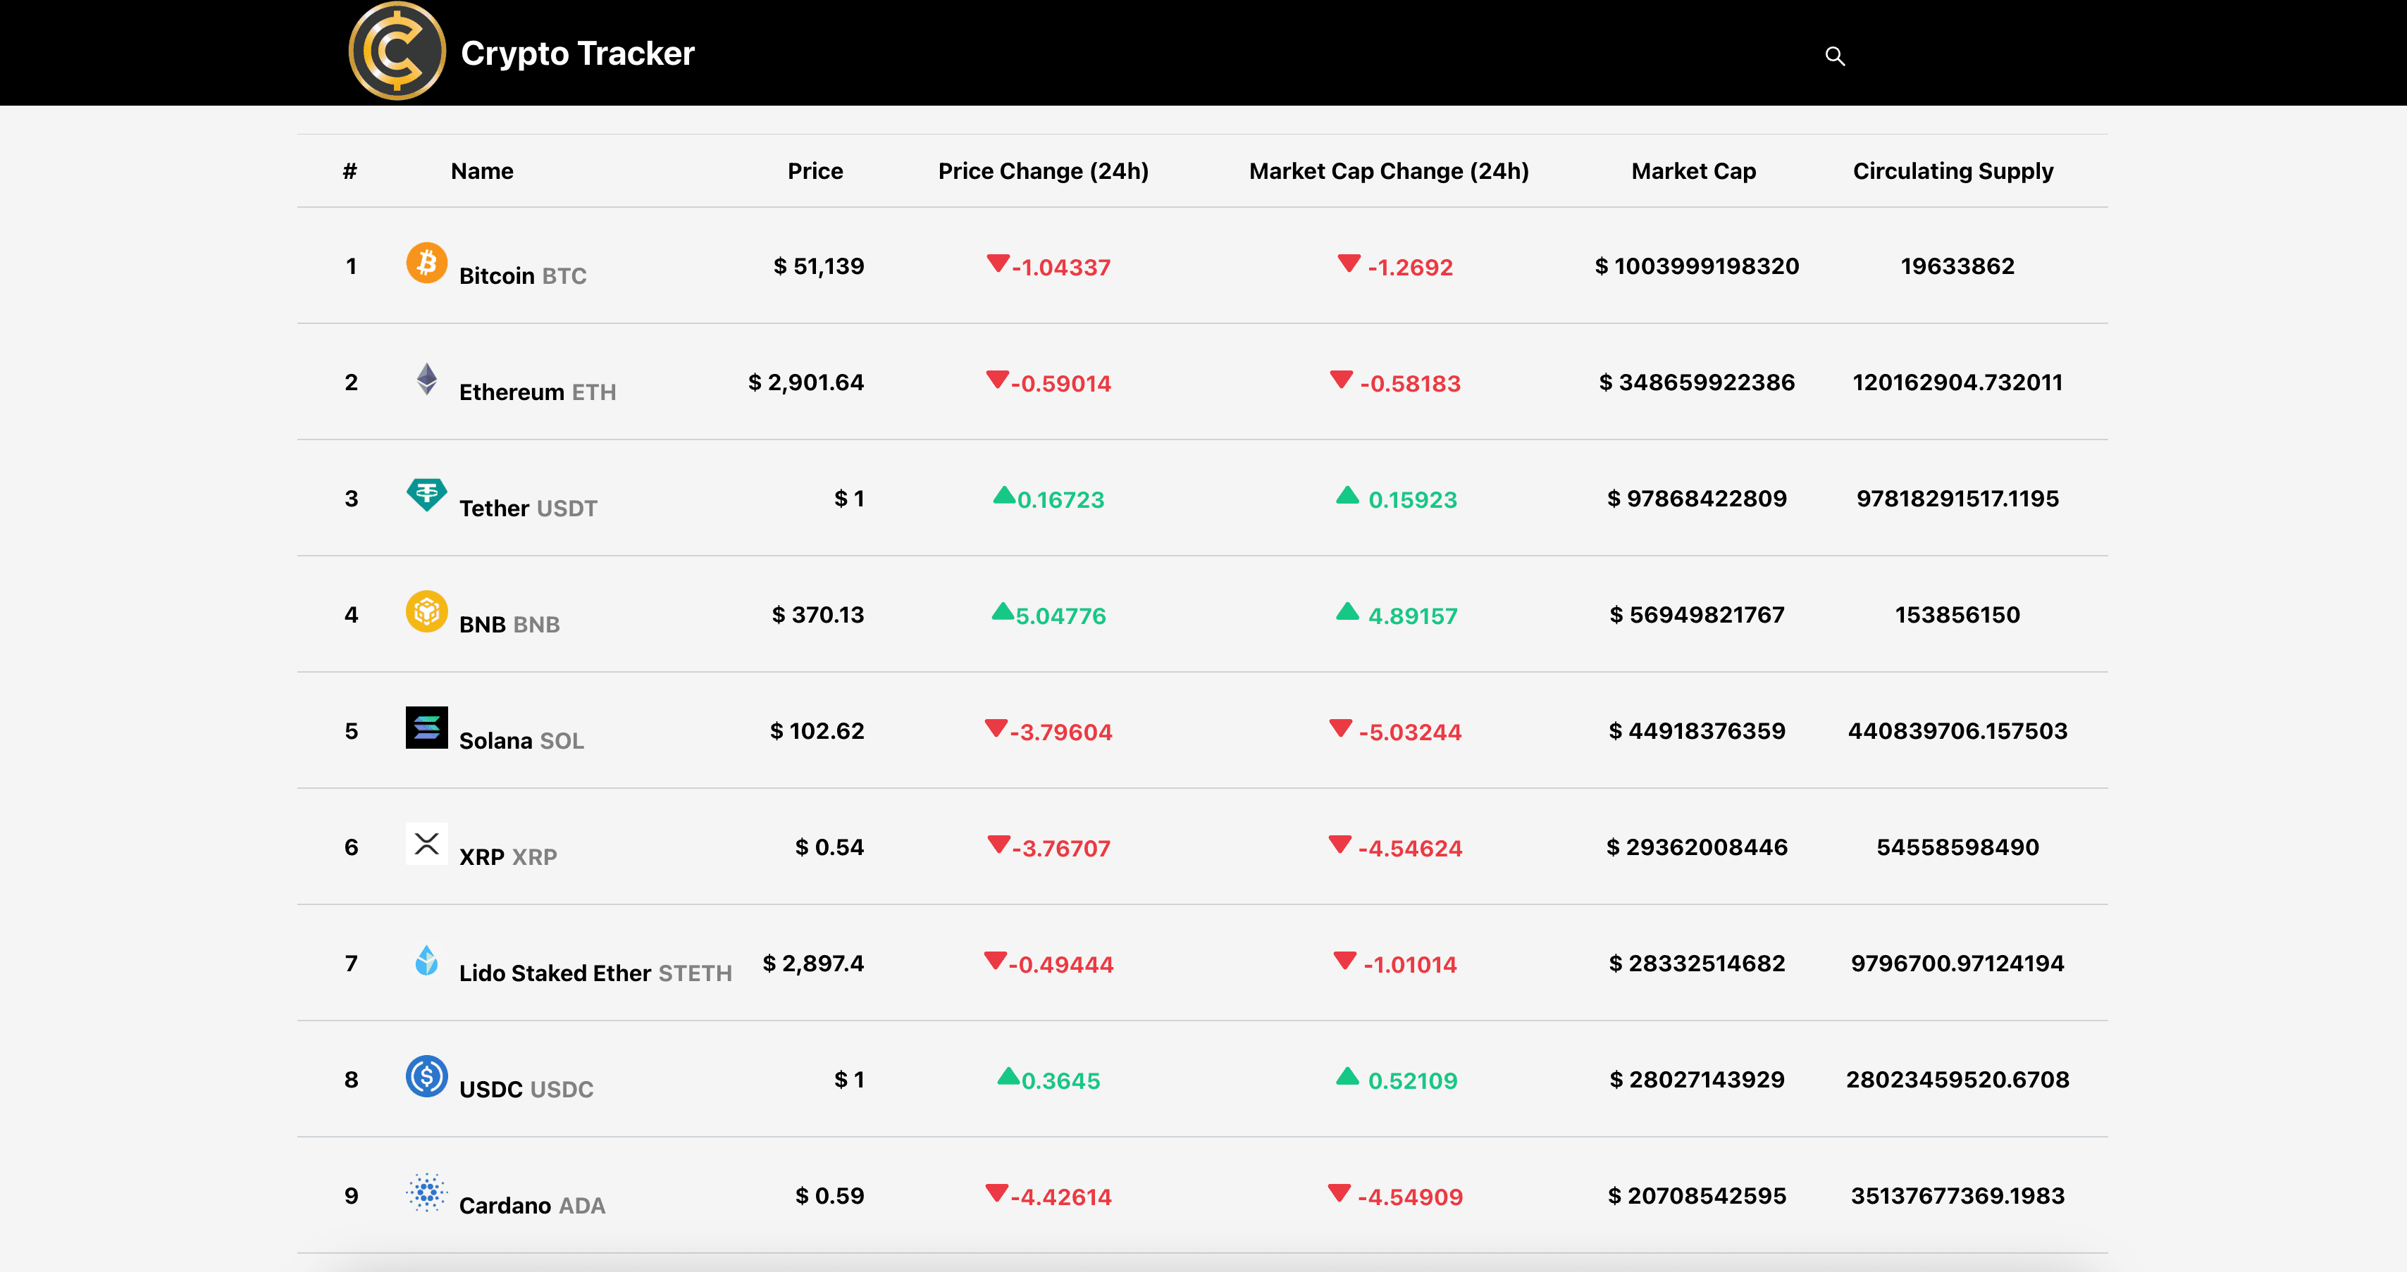The image size is (2407, 1272).
Task: Select the Price column header
Action: [815, 171]
